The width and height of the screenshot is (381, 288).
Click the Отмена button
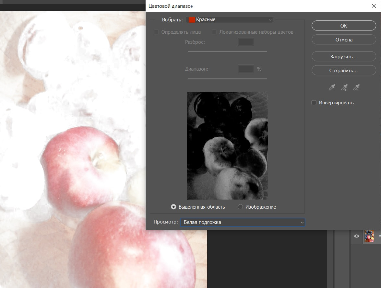point(344,40)
